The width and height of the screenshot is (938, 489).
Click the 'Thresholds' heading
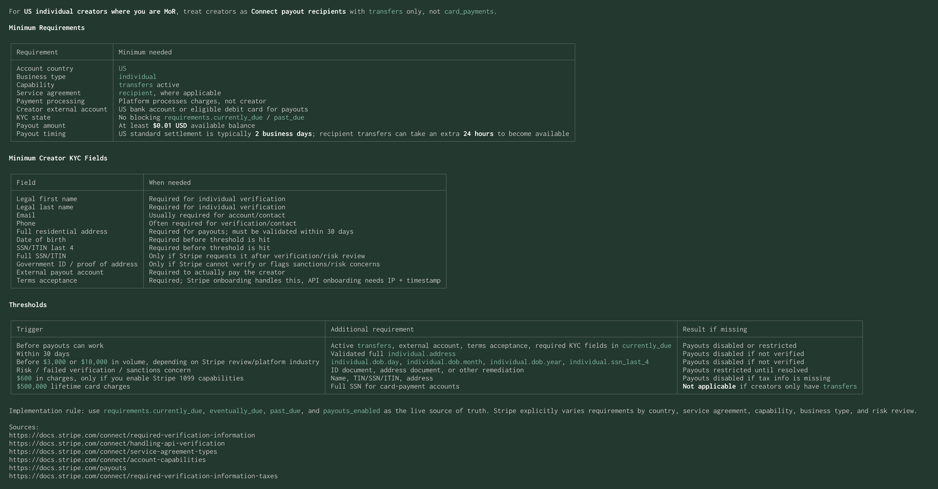(28, 305)
